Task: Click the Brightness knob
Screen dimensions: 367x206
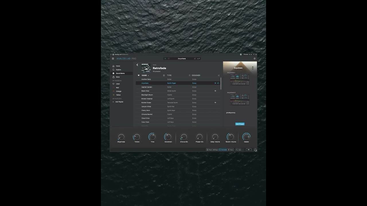Action: click(x=121, y=137)
